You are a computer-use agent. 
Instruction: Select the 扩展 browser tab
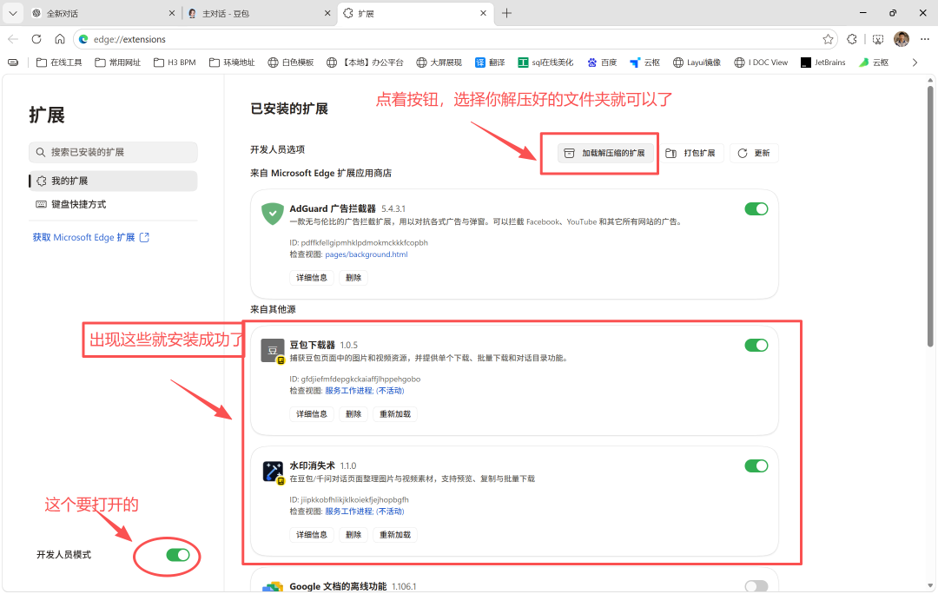pos(415,13)
